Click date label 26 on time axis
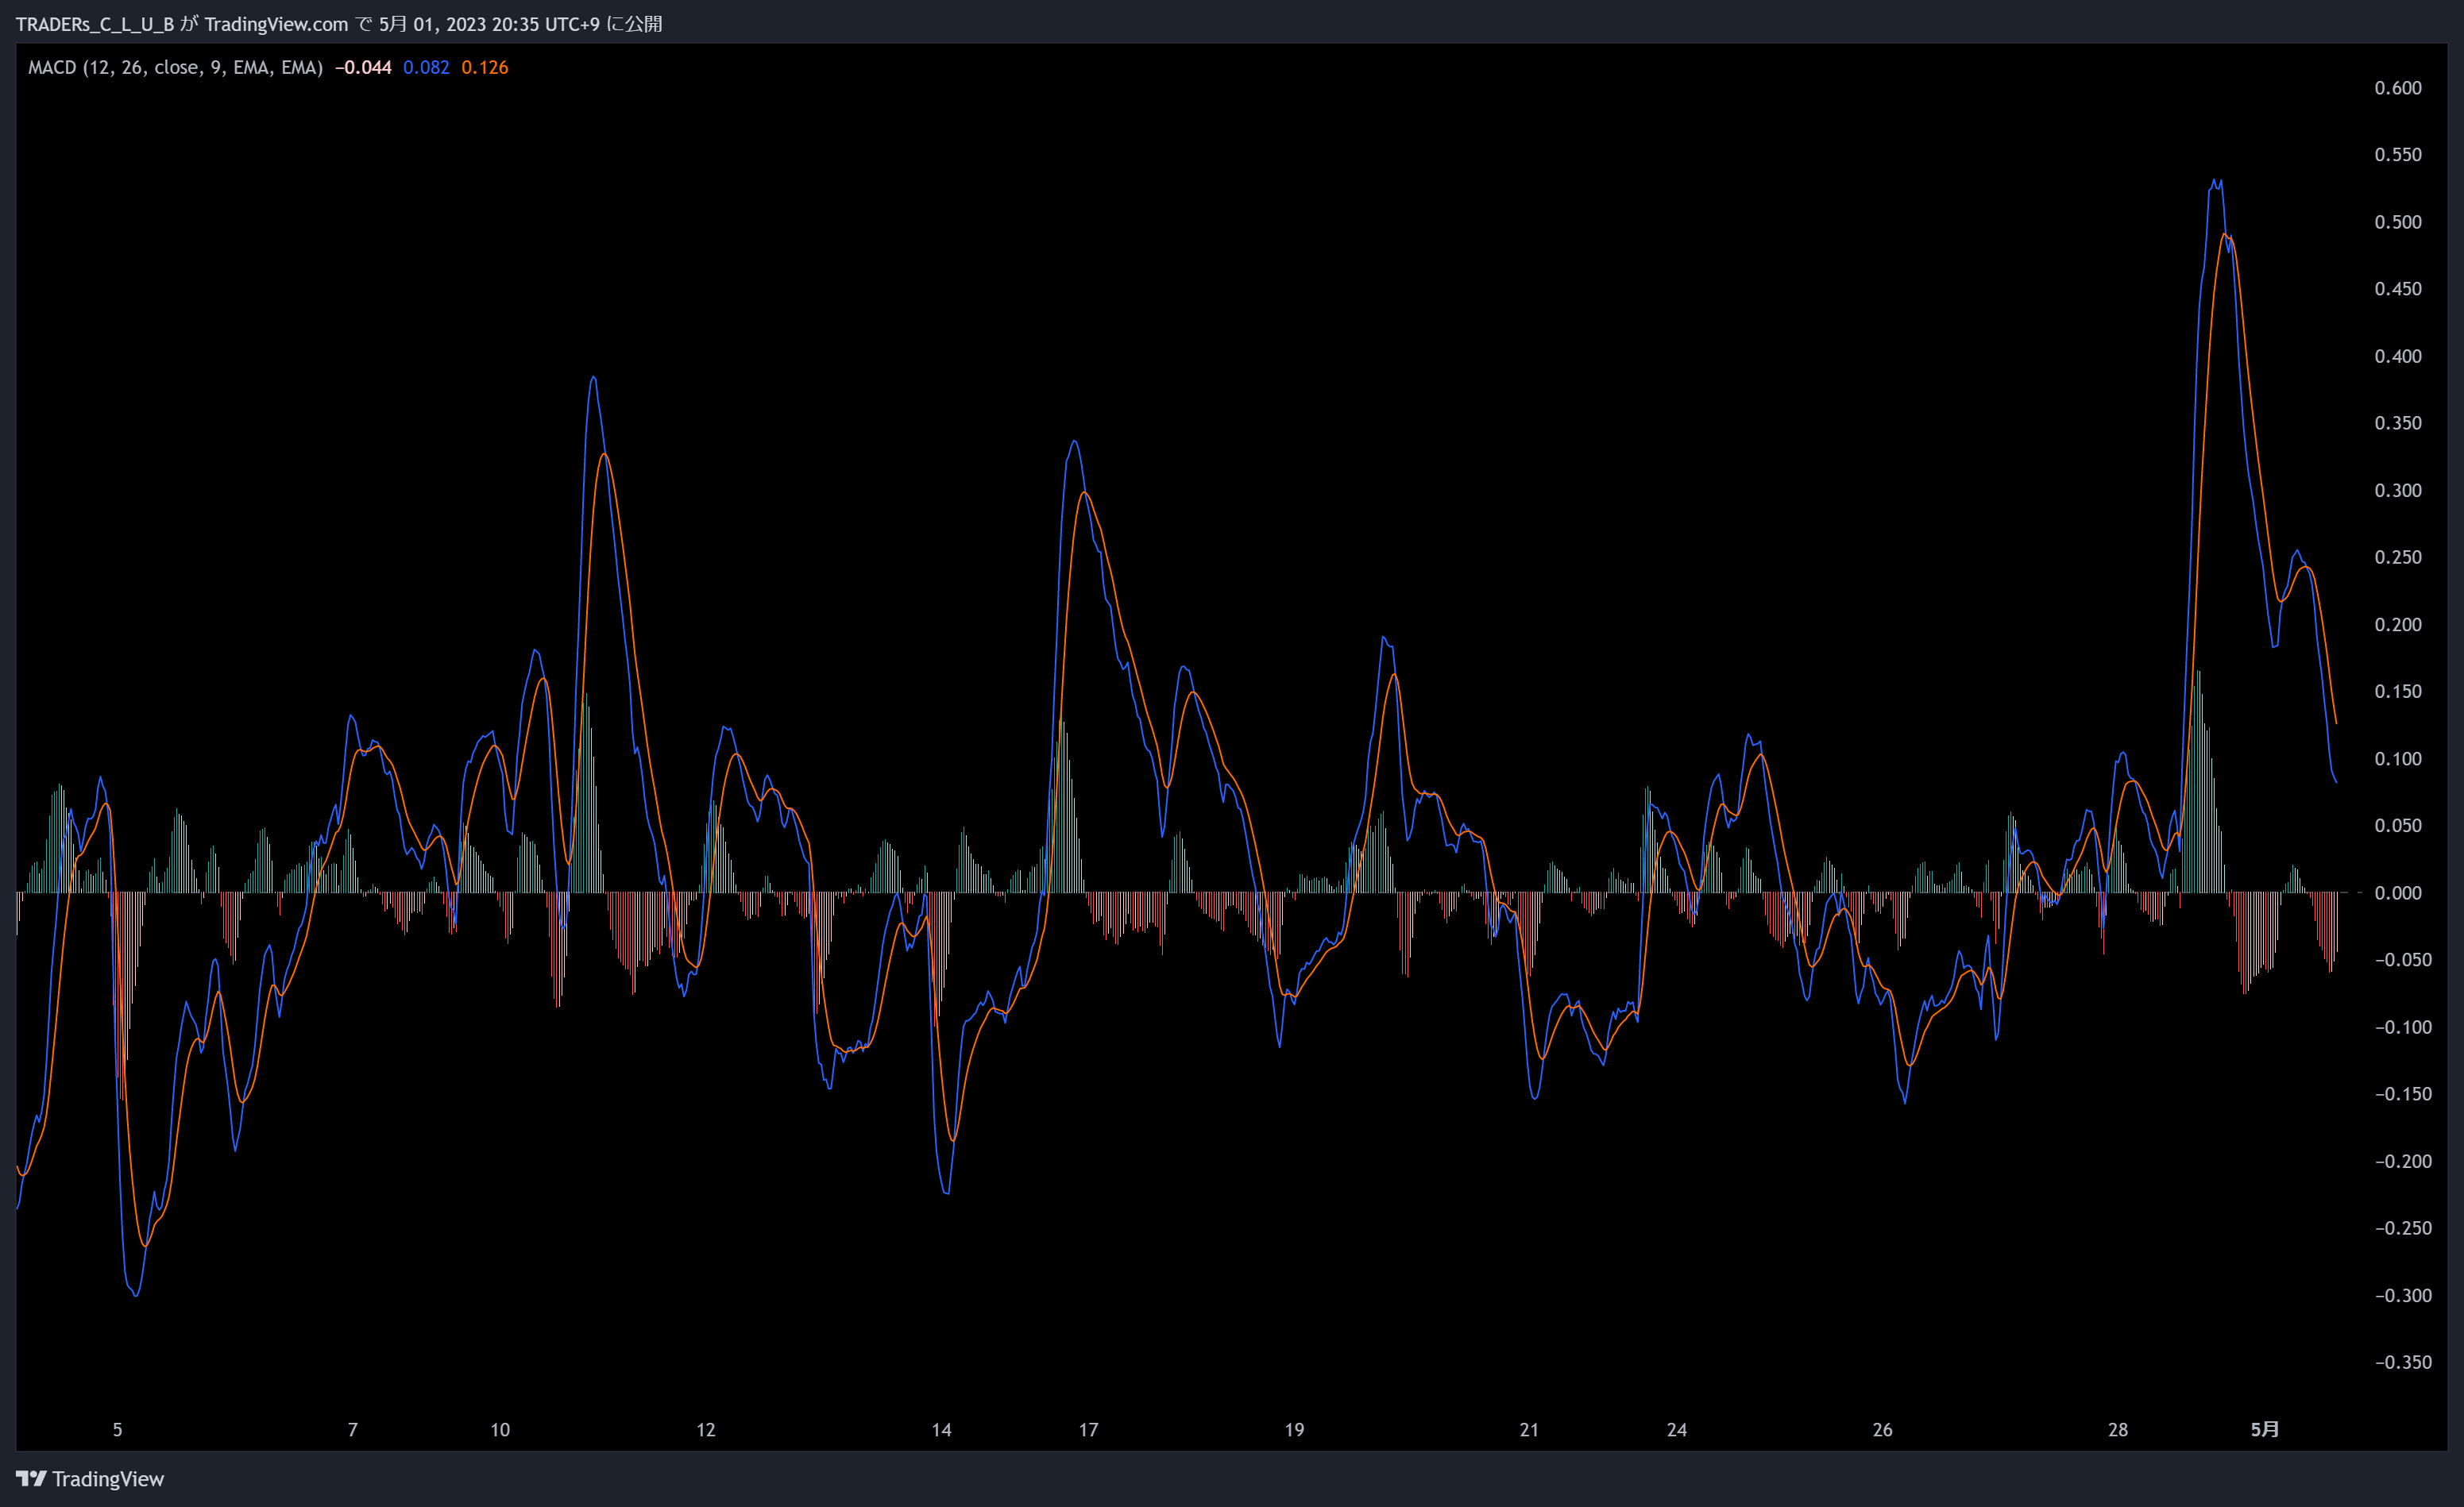Viewport: 2464px width, 1507px height. click(x=1882, y=1430)
